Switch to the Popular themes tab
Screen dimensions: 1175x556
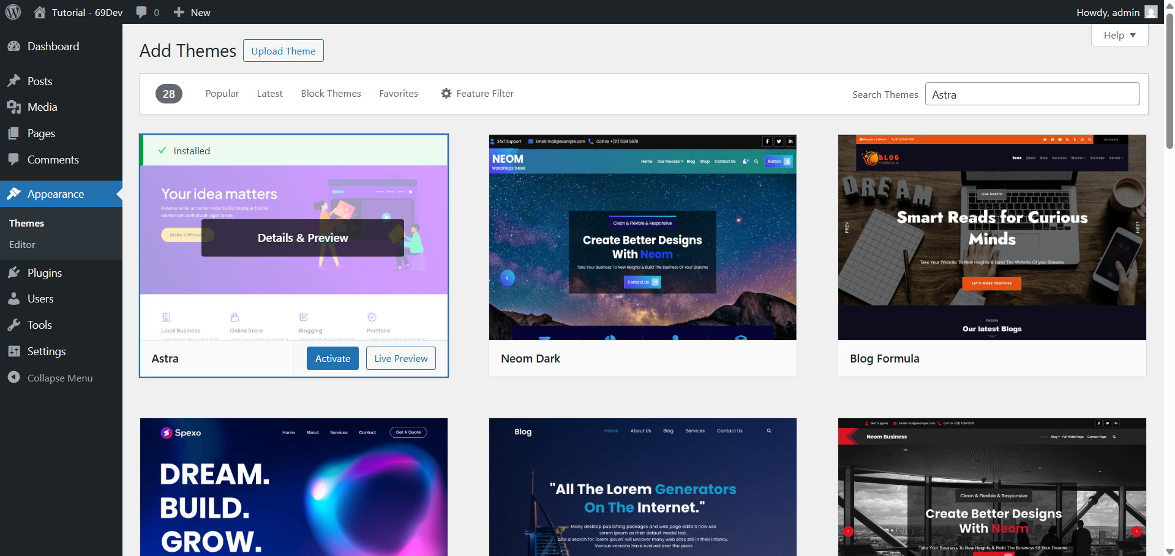click(x=222, y=94)
